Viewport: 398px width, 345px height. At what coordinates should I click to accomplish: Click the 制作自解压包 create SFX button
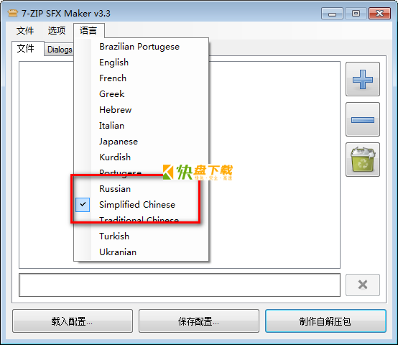(325, 321)
